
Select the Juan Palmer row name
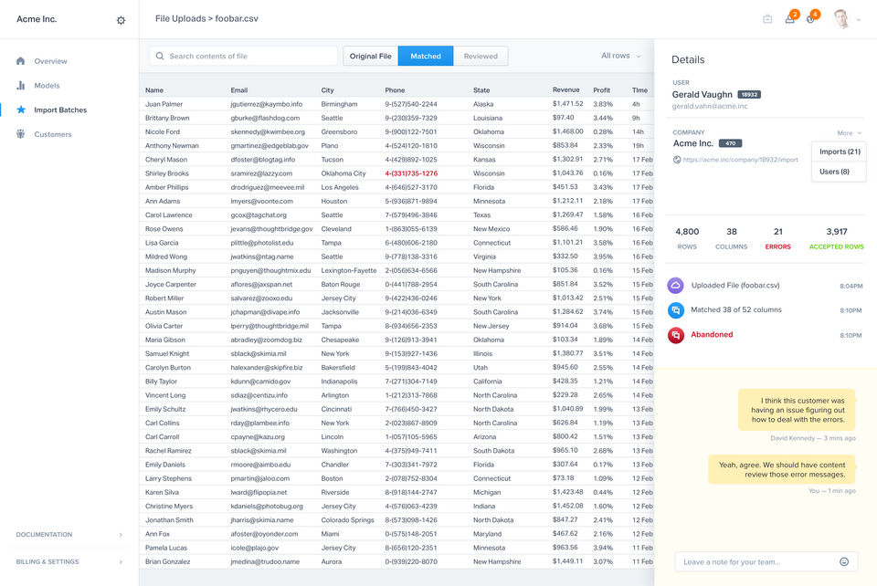[x=164, y=104]
